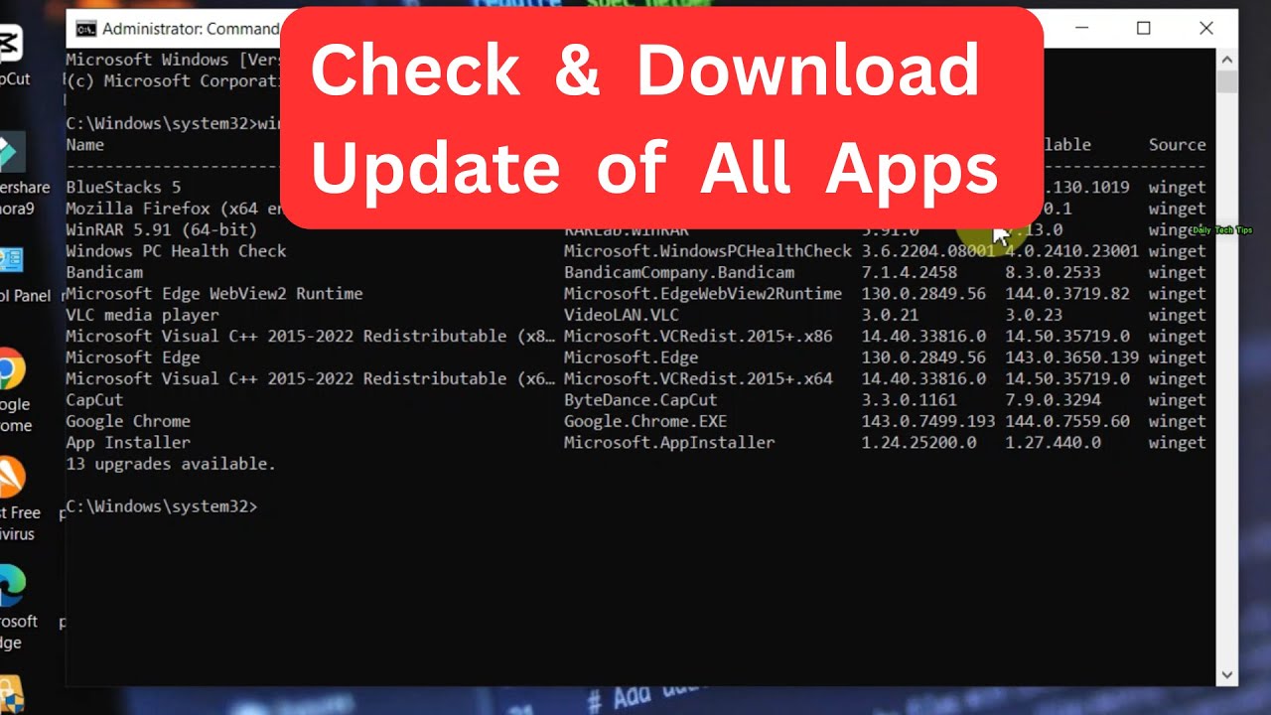
Task: Select Chrome's available version 144.0.7559.60
Action: (x=1067, y=421)
